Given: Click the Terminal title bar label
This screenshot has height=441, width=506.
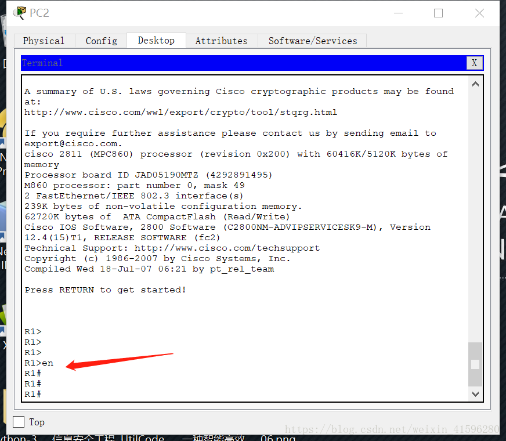Looking at the screenshot, I should click(42, 63).
